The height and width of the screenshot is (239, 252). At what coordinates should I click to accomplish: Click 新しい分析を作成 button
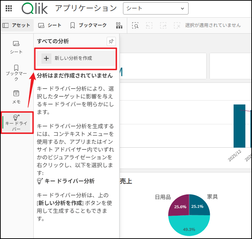(75, 58)
